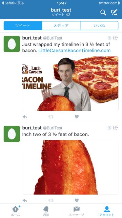122x218 pixels.
Task: Tap "Safariに戻る" to return to Safari
Action: (x=13, y=3)
